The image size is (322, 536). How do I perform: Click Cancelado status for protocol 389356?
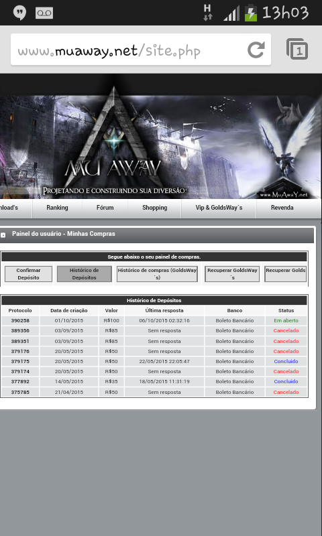click(x=286, y=330)
